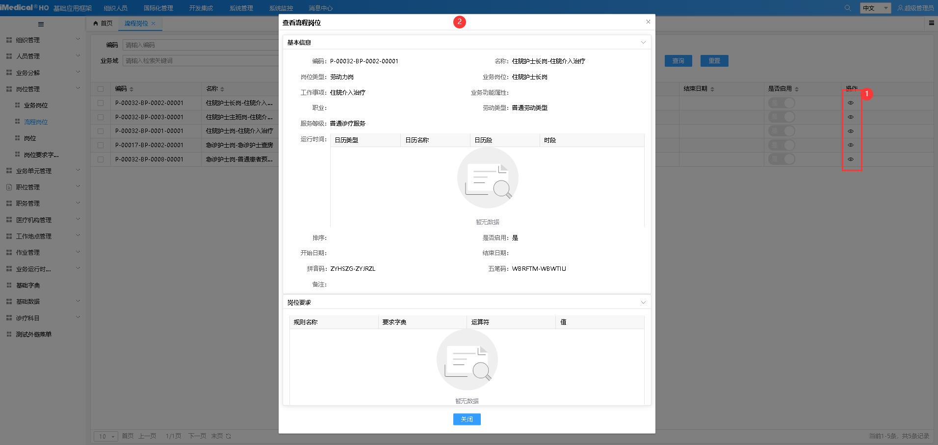Open the 中文 language dropdown
Image resolution: width=938 pixels, height=445 pixels.
tap(875, 8)
